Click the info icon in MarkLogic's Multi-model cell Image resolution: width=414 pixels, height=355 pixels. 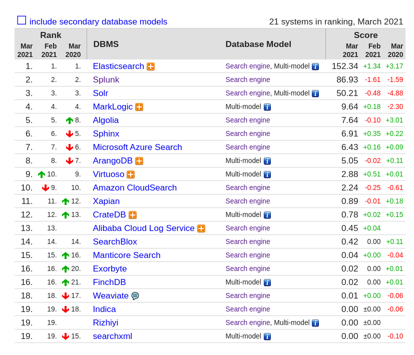tap(267, 107)
